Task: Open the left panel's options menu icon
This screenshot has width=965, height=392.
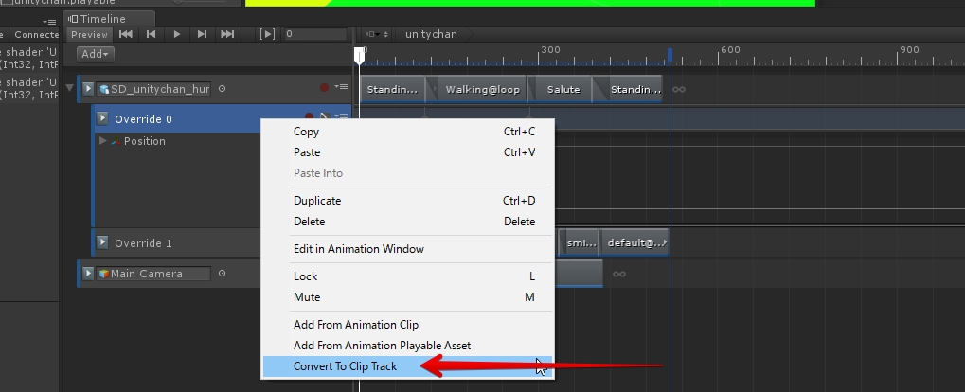Action: pyautogui.click(x=49, y=22)
